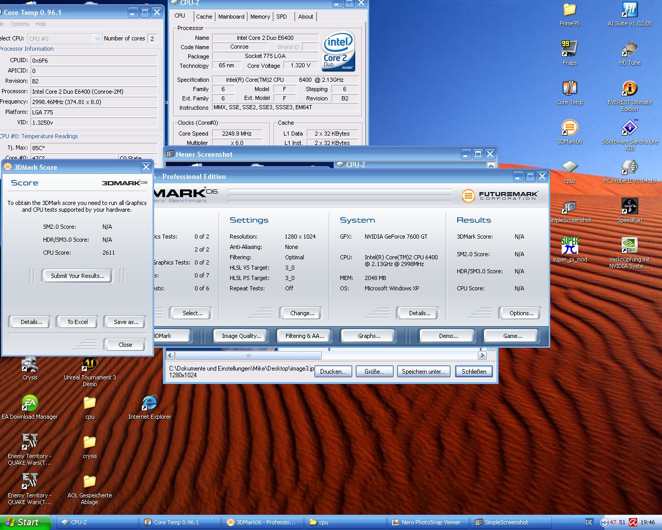Export score with To Excel button
This screenshot has width=662, height=530.
pyautogui.click(x=78, y=322)
